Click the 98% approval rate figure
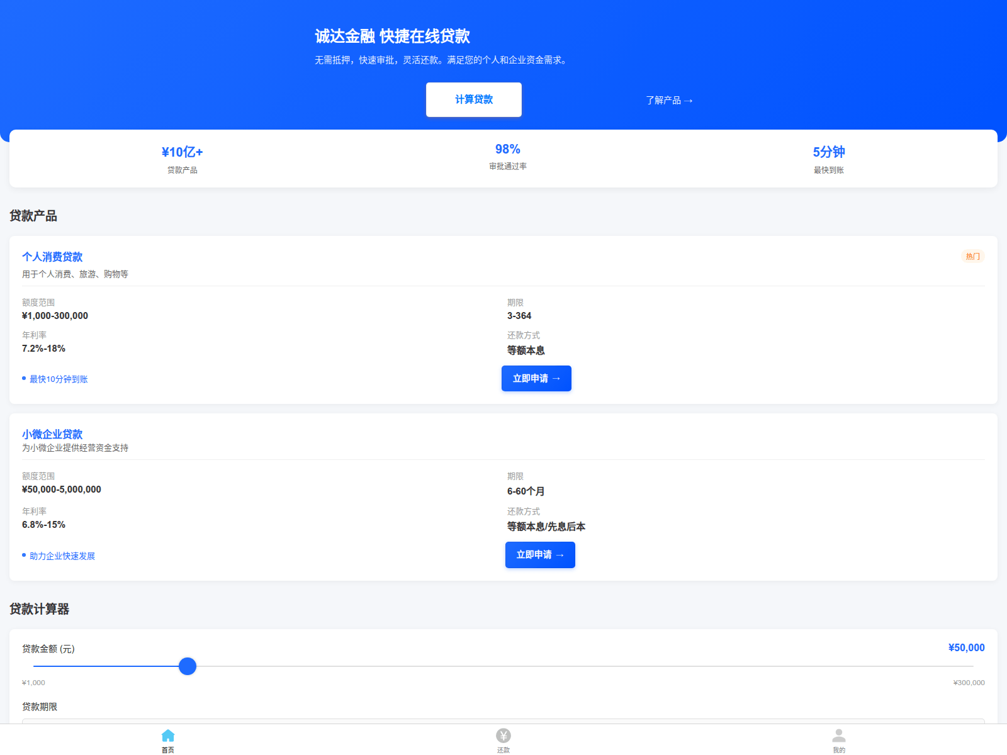Image resolution: width=1007 pixels, height=755 pixels. pyautogui.click(x=508, y=149)
